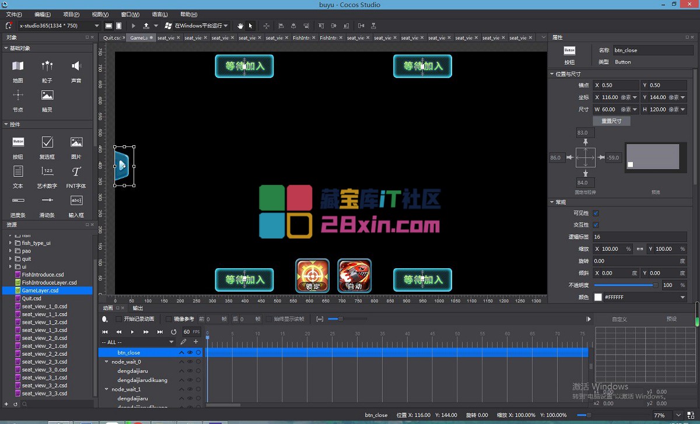Click the 自动 auto button on canvas

[355, 276]
